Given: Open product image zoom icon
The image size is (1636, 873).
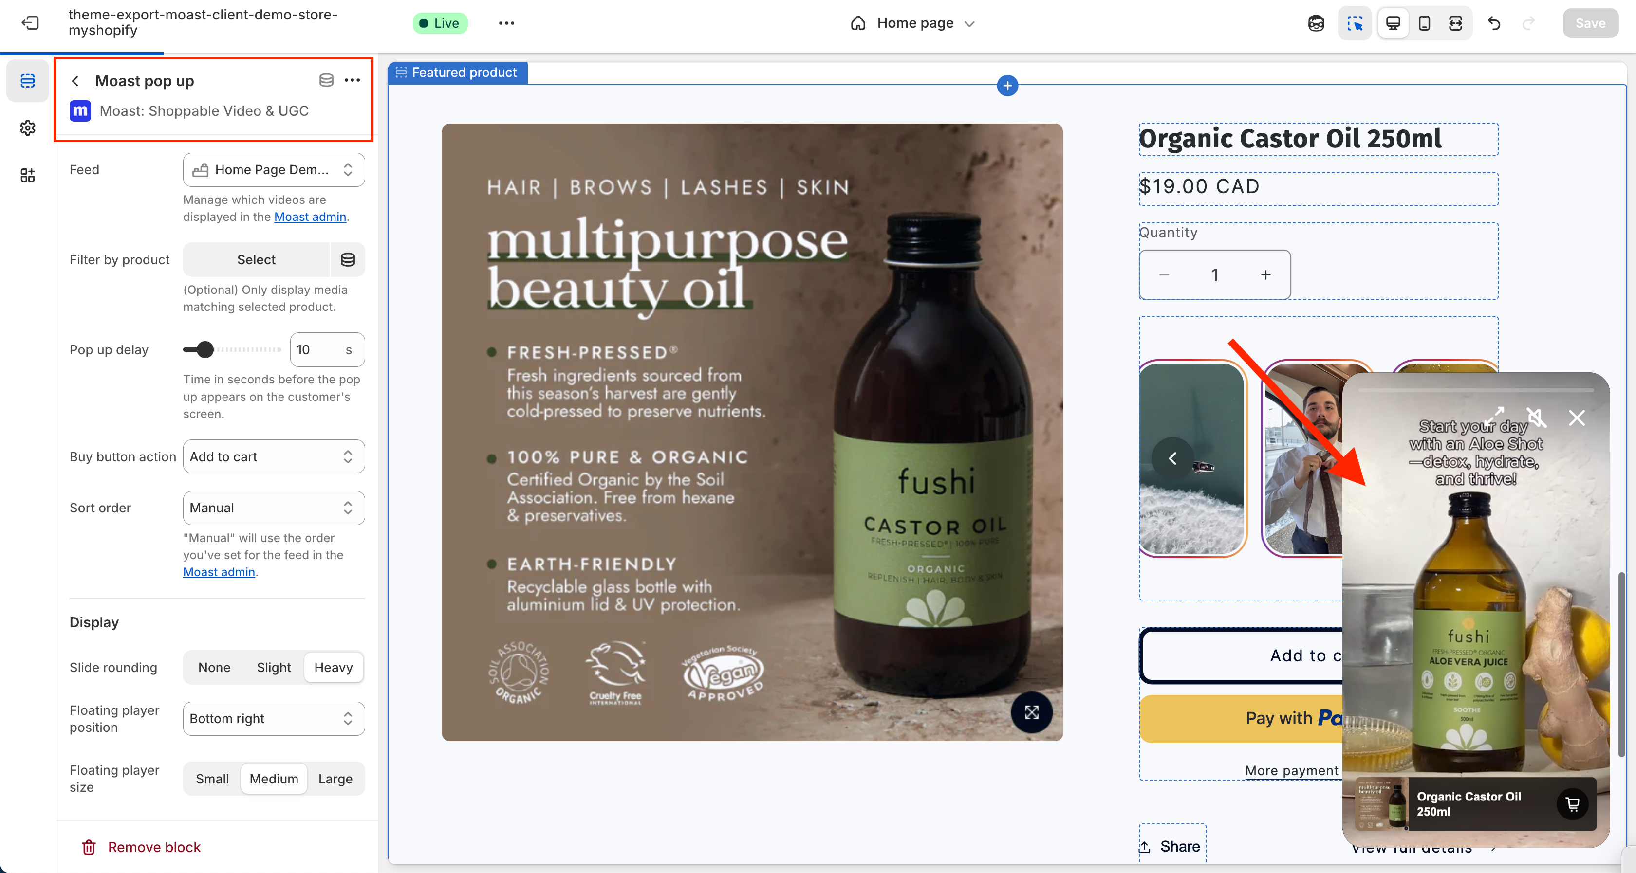Looking at the screenshot, I should pos(1031,712).
